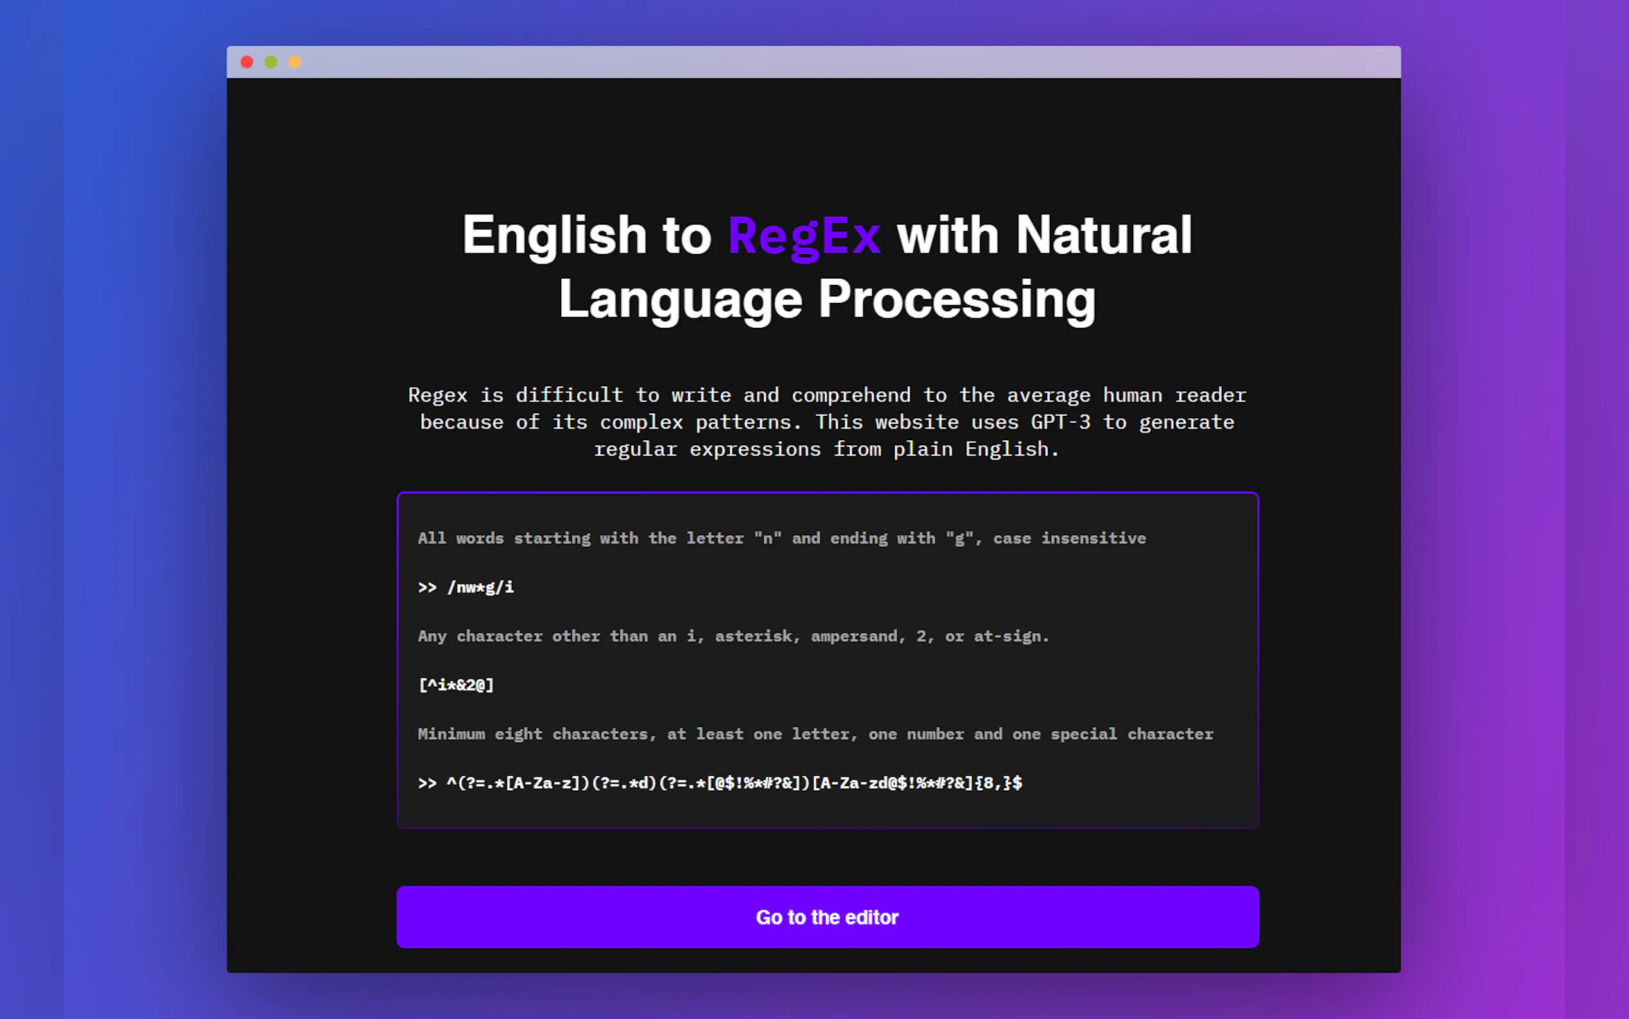Click 'case insensitive' in the first example prompt
The image size is (1629, 1019).
pyautogui.click(x=1069, y=538)
